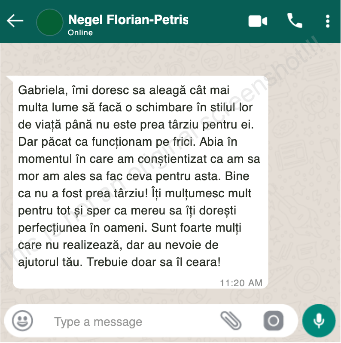341x343 pixels.
Task: Start a voice call via phone icon
Action: pos(295,21)
